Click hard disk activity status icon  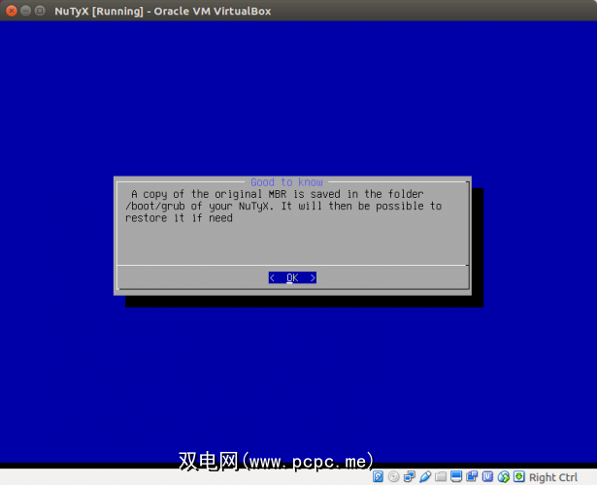pyautogui.click(x=378, y=476)
